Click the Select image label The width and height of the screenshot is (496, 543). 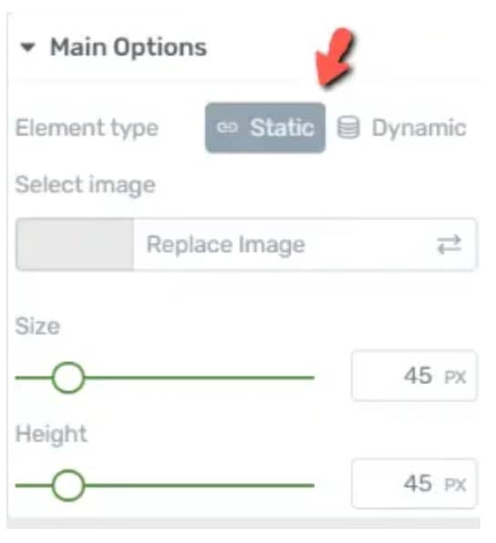point(86,185)
